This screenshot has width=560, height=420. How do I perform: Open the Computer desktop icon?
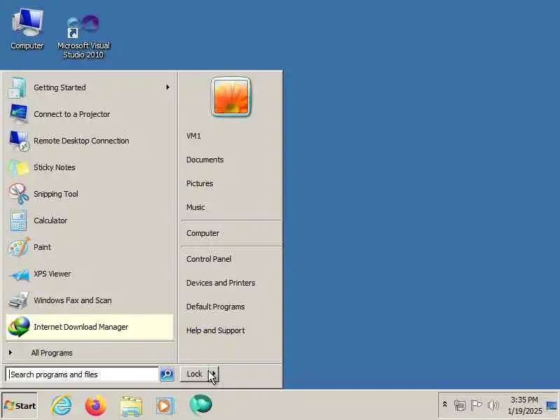pos(27,29)
